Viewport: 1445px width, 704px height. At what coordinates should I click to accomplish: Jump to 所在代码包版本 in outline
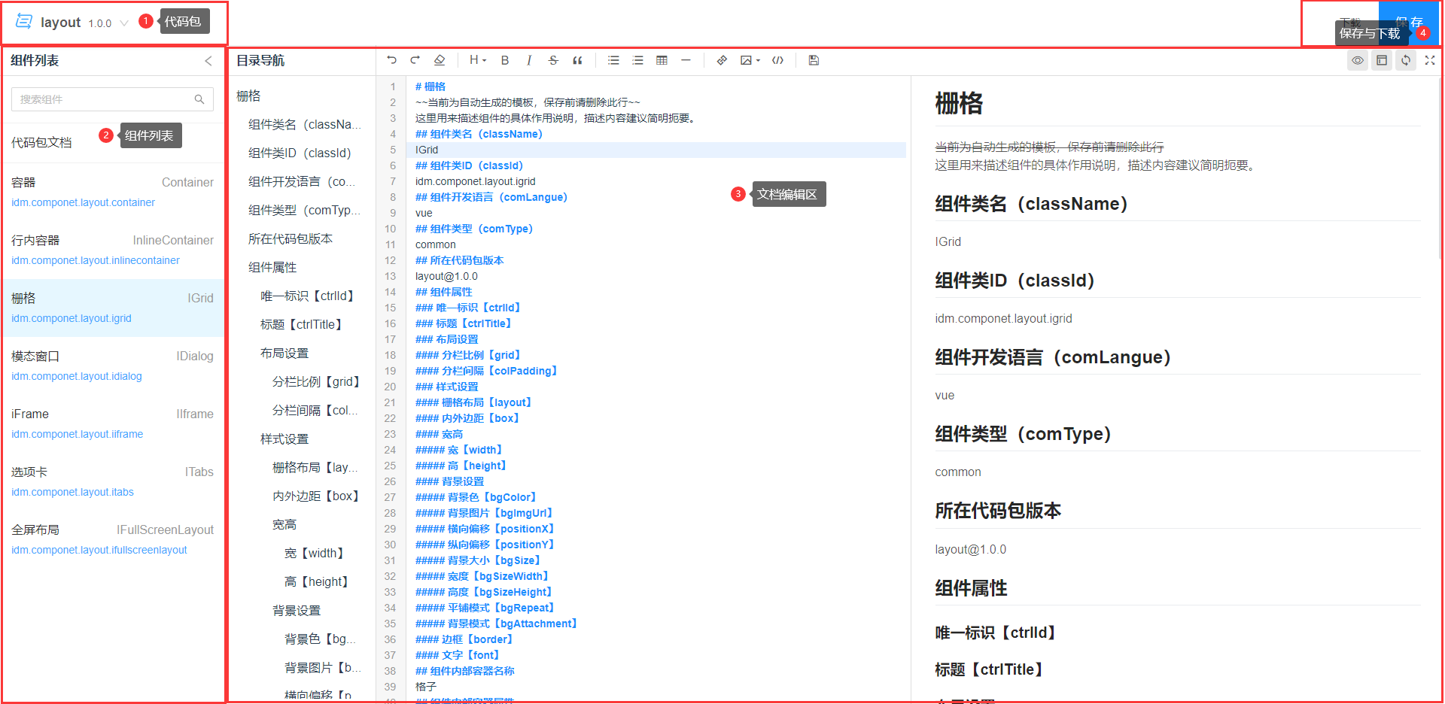(x=291, y=238)
